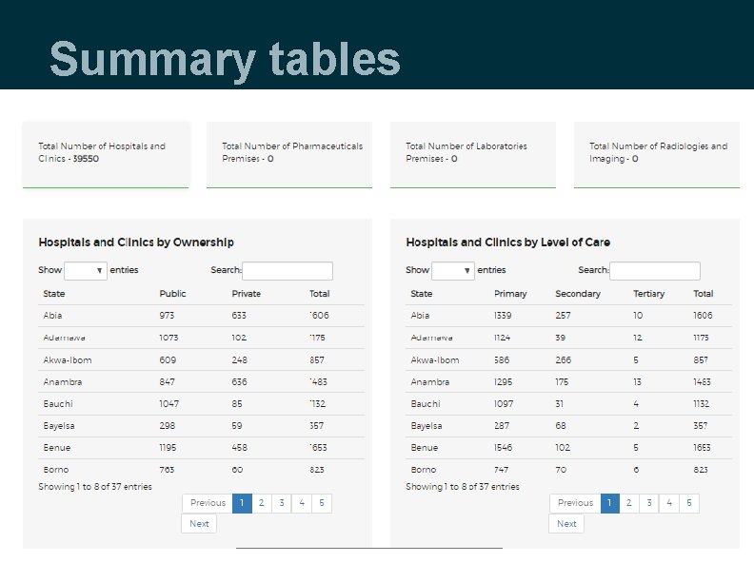The image size is (754, 582).
Task: Sort Ownership table by Public column
Action: click(x=172, y=294)
